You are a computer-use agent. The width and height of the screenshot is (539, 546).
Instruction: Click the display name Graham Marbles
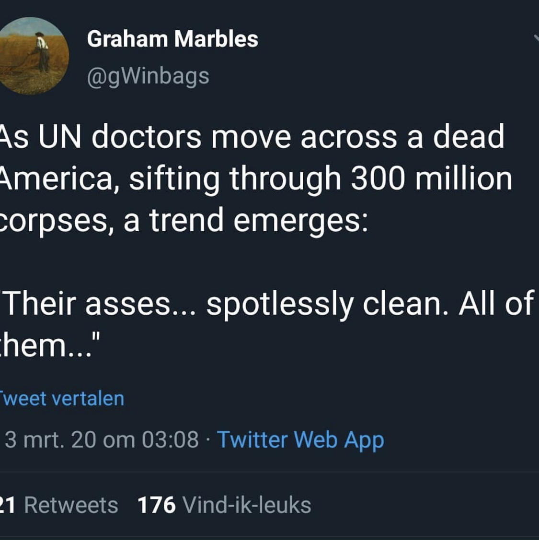click(172, 39)
